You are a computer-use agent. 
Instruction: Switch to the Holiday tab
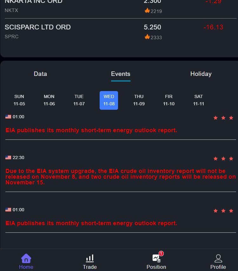(201, 74)
